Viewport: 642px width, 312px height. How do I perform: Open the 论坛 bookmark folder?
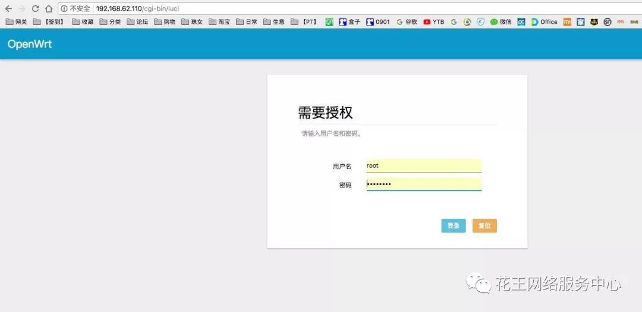point(137,22)
